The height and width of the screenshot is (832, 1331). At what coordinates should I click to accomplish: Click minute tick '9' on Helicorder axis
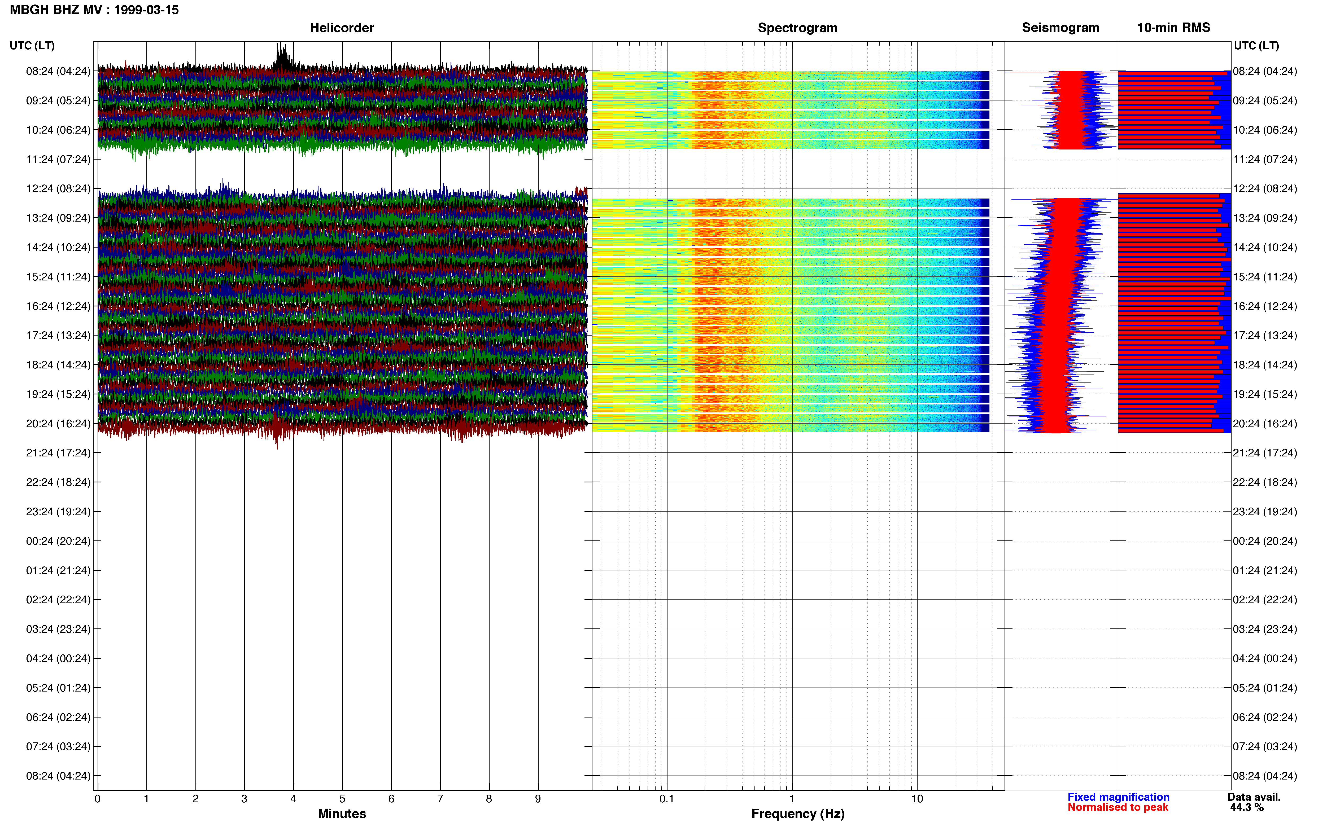538,799
